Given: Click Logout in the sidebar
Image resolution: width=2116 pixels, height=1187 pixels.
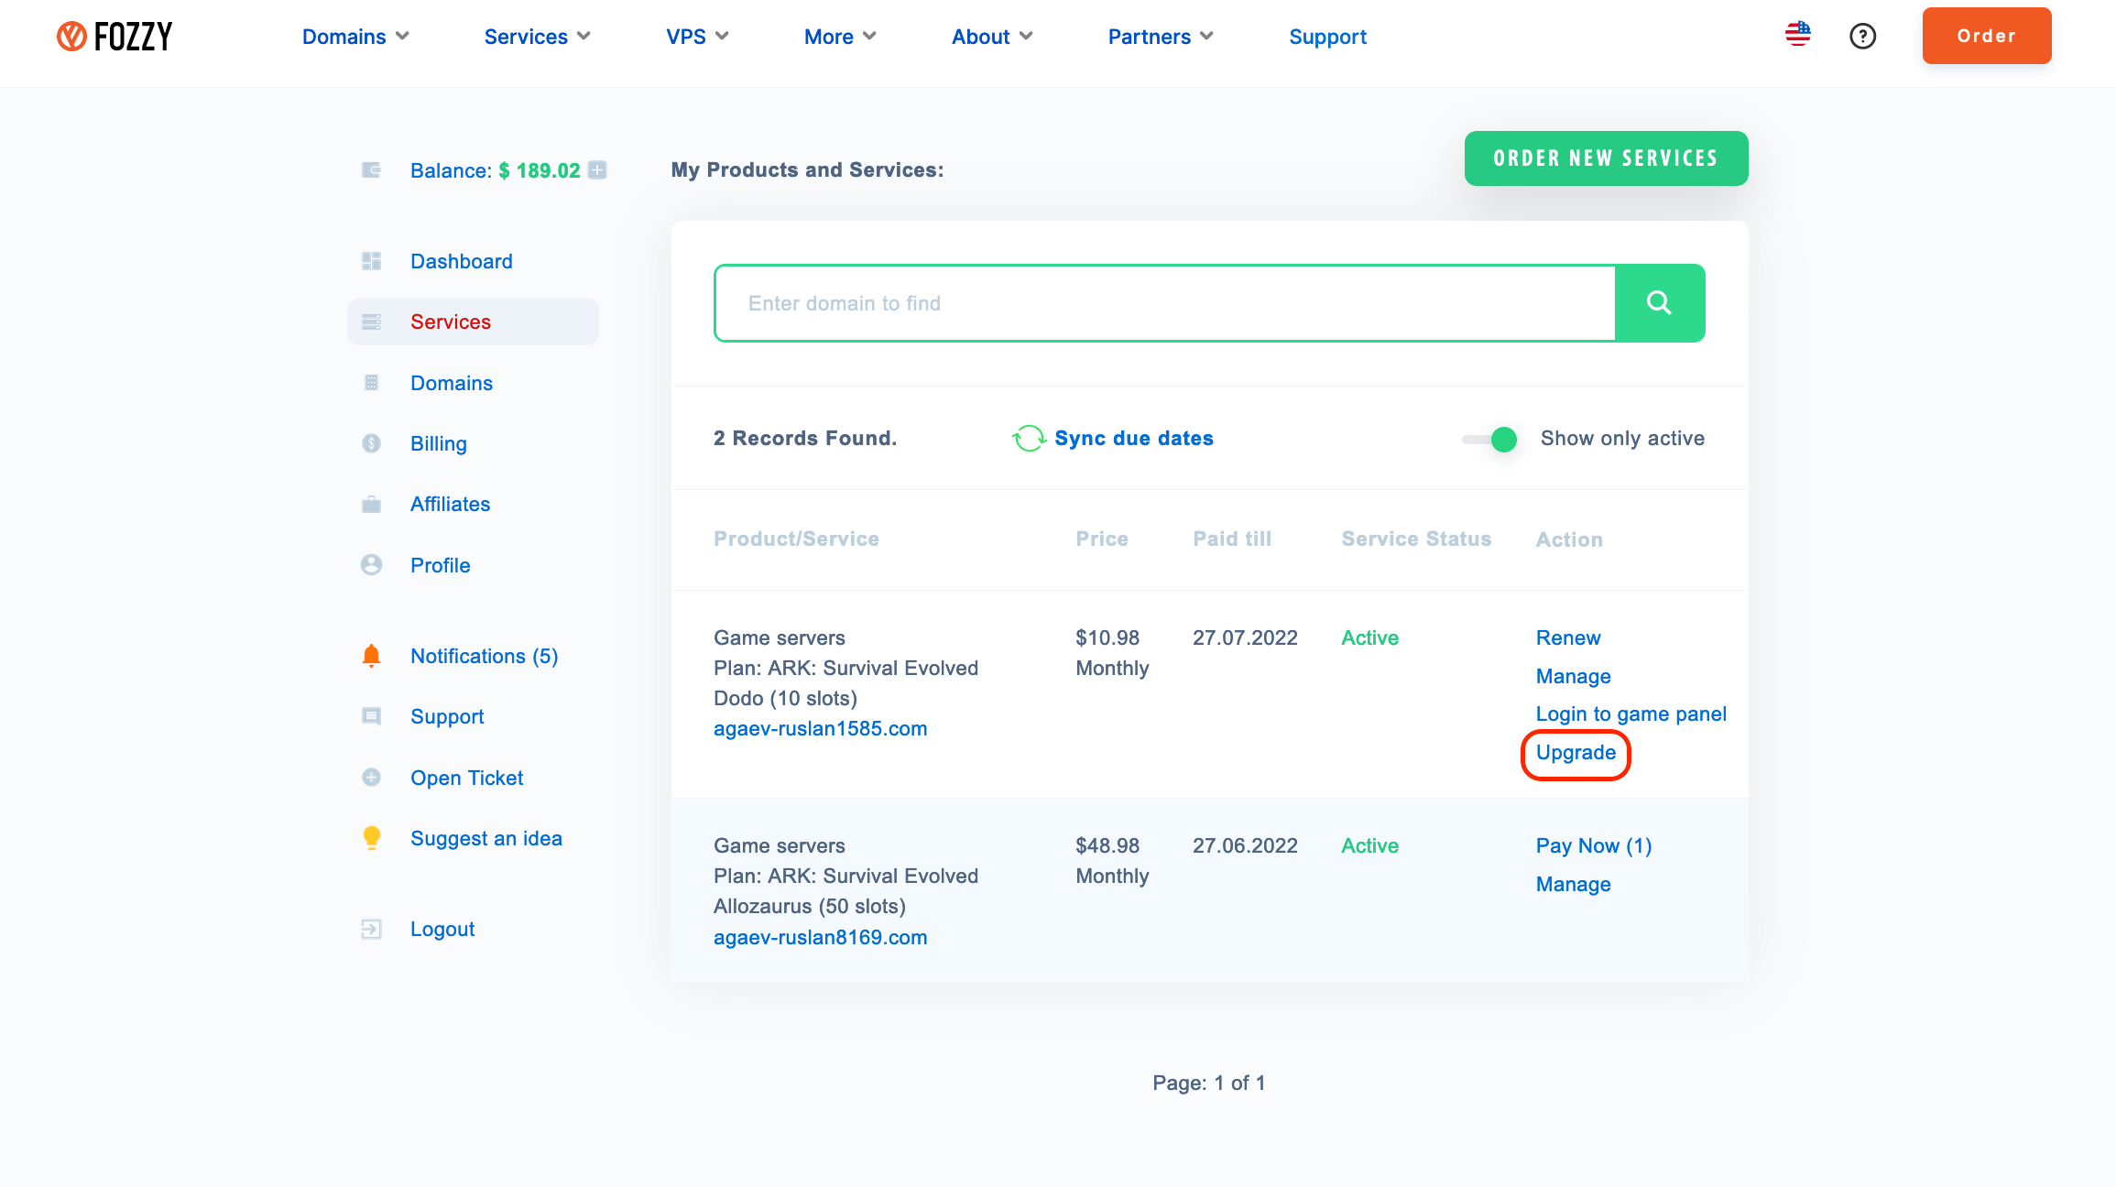Looking at the screenshot, I should [x=442, y=929].
